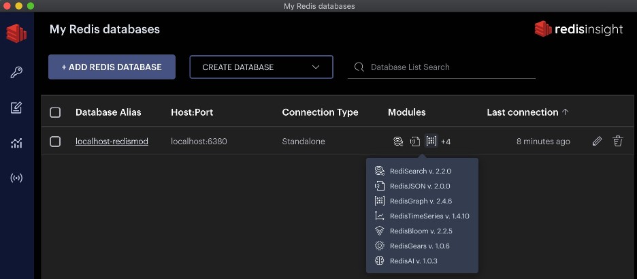Open the Browser key icon in sidebar

pos(16,72)
